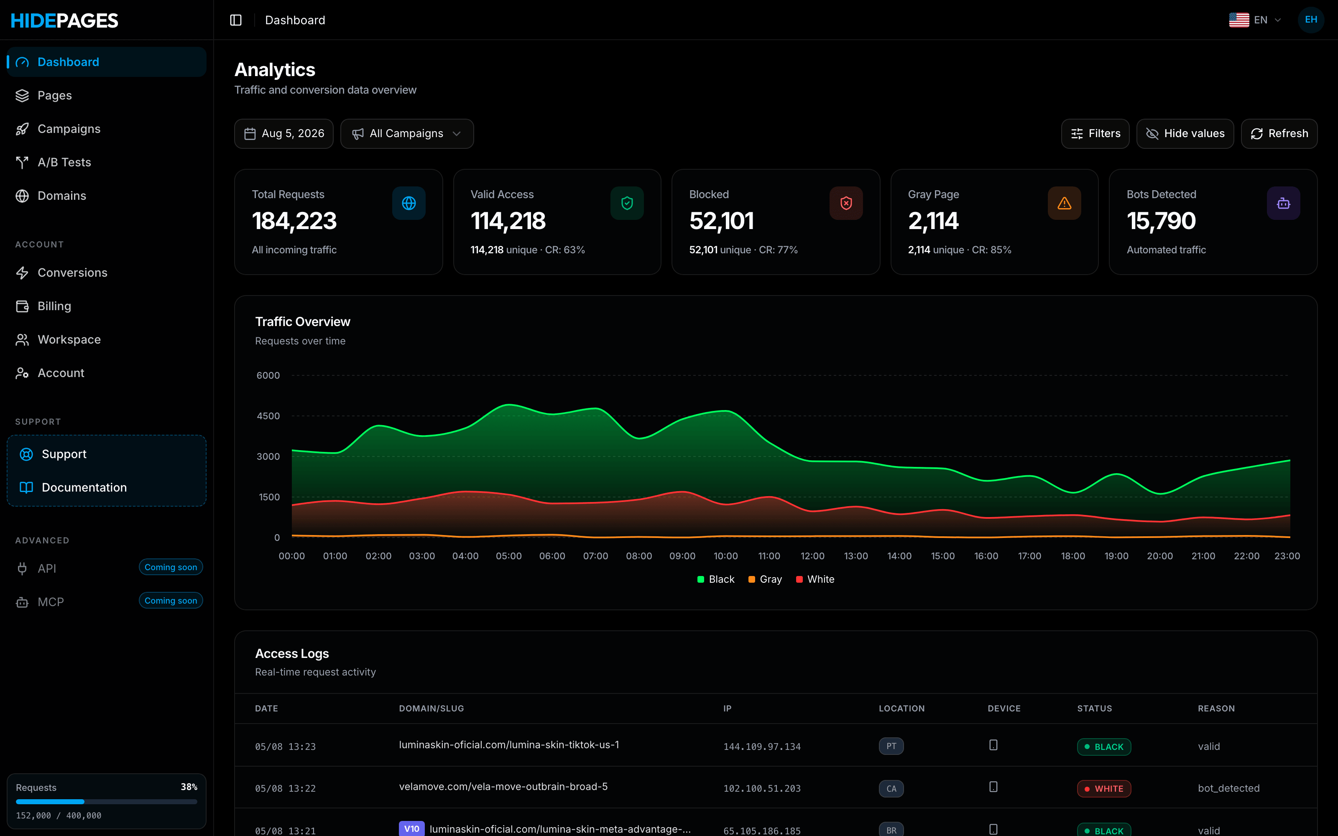
Task: Click the Total Requests globe icon
Action: pos(409,204)
